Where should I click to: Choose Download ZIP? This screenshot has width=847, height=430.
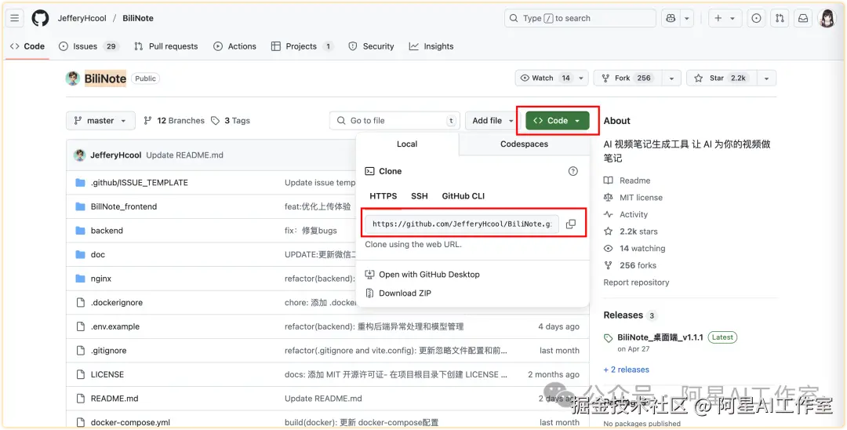[398, 293]
